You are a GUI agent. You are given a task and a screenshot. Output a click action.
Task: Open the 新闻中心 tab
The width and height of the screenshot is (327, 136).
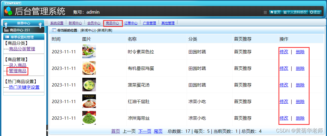pyautogui.click(x=75, y=23)
